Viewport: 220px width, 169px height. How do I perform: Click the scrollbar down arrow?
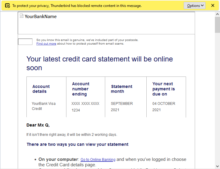click(217, 166)
